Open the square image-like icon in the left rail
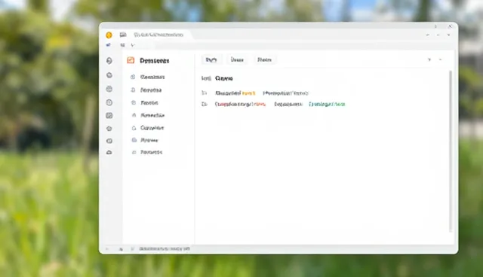This screenshot has width=483, height=277. (109, 115)
